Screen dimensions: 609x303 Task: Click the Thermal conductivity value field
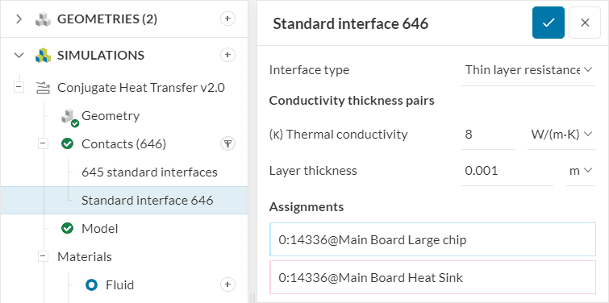pyautogui.click(x=488, y=135)
